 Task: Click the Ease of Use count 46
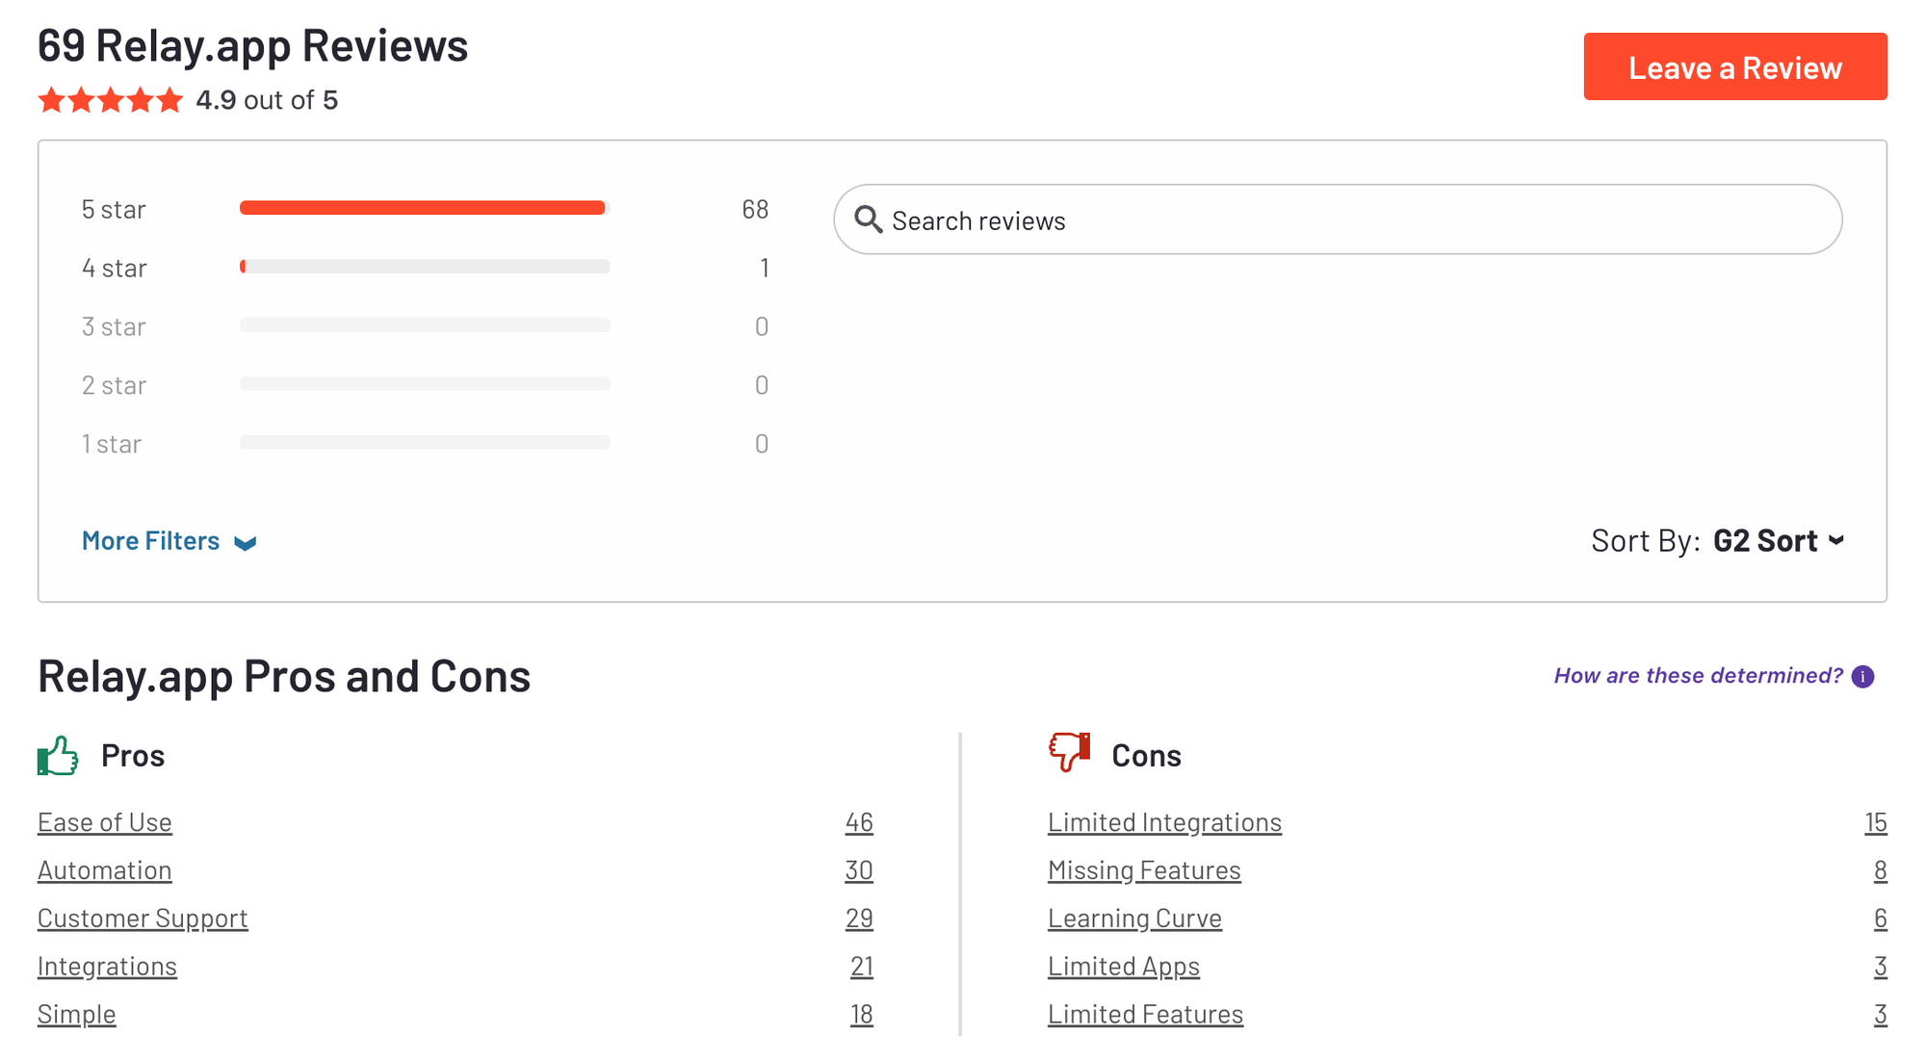click(859, 822)
